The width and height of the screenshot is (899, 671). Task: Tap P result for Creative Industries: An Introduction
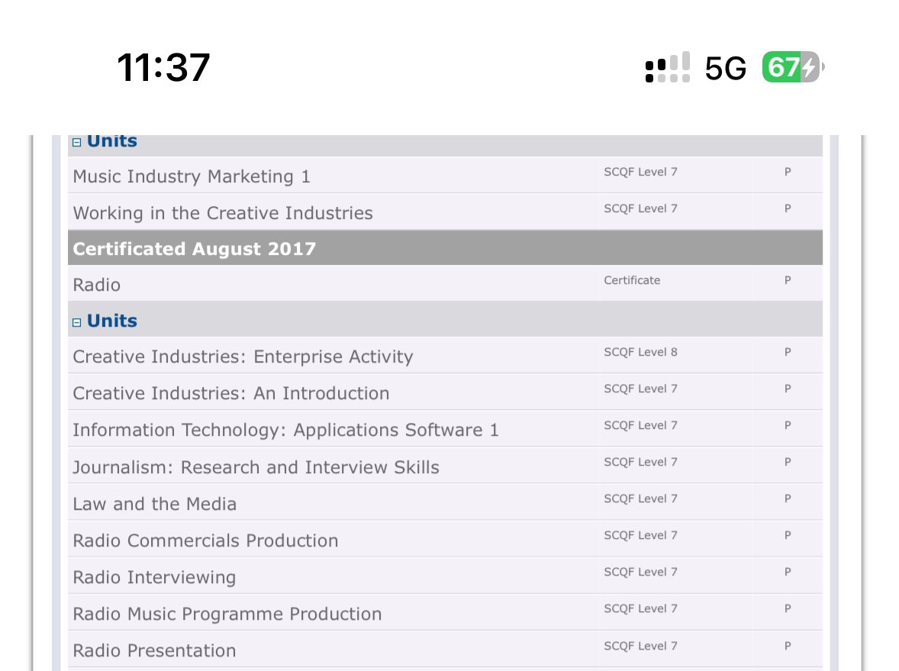click(788, 389)
